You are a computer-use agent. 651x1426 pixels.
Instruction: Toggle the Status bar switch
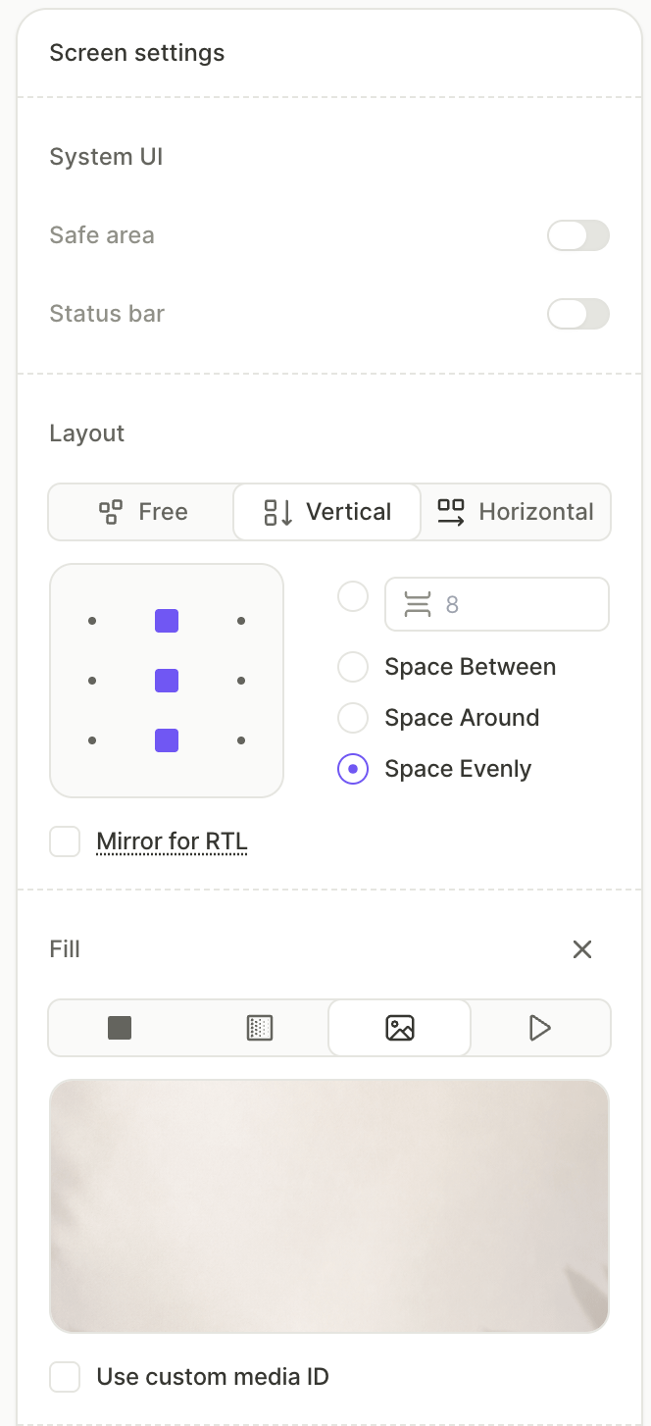click(x=578, y=314)
